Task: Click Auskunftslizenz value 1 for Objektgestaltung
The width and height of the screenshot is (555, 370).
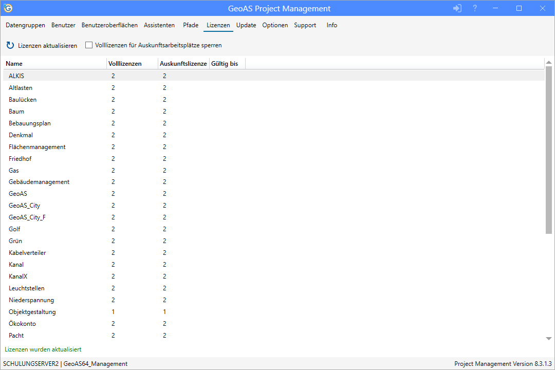Action: [x=164, y=312]
